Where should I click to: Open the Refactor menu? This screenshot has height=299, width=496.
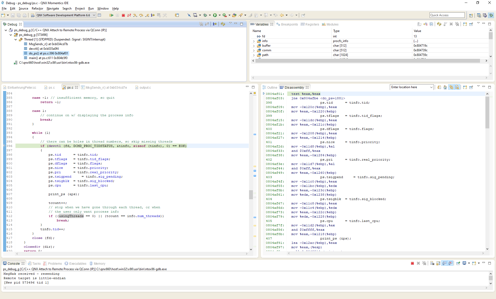tap(37, 9)
